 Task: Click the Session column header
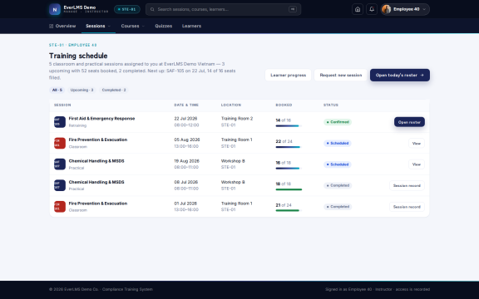(62, 105)
